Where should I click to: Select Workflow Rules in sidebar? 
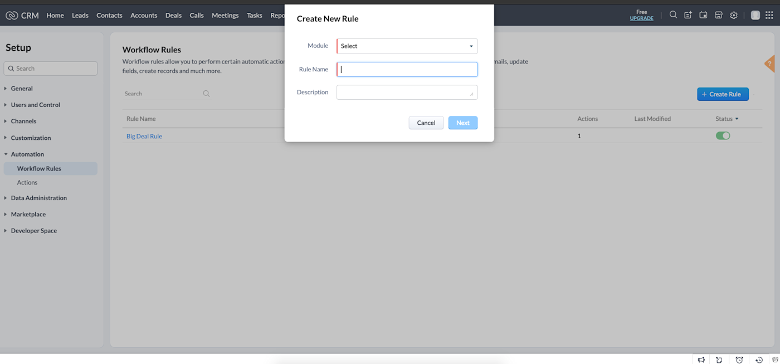coord(50,168)
